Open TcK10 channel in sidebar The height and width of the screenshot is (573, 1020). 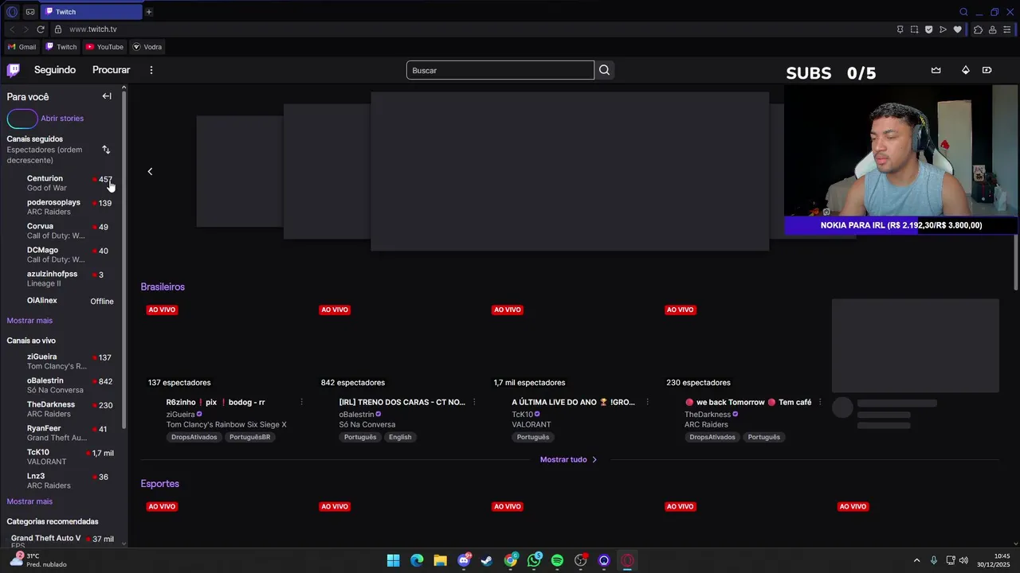(62, 457)
